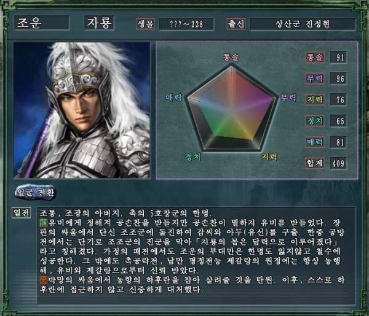Viewport: 369px width, 316px height.
Task: Click the 지력 stat label in list
Action: [x=315, y=99]
